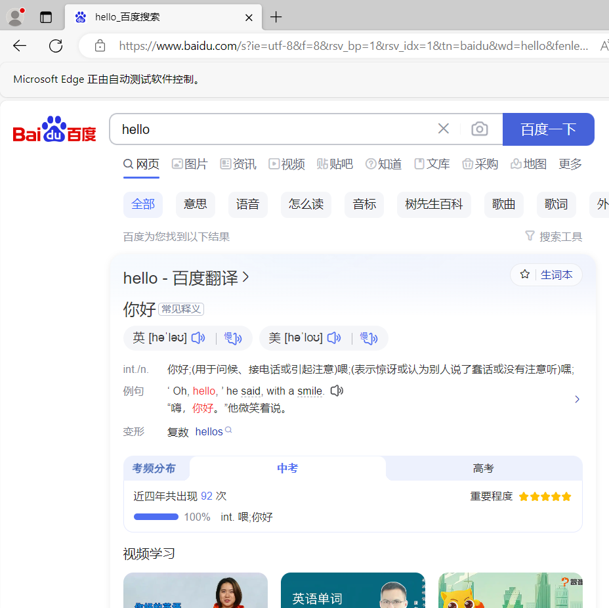Click the address bar URL
Viewport: 609px width, 608px height.
coord(354,46)
